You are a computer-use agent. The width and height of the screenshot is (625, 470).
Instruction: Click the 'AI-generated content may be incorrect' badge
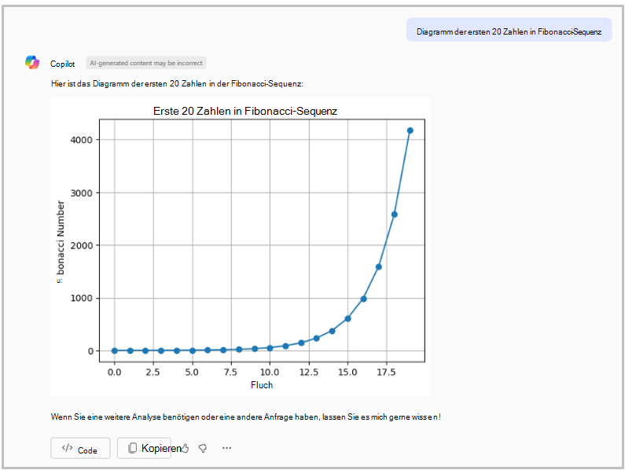[x=146, y=63]
